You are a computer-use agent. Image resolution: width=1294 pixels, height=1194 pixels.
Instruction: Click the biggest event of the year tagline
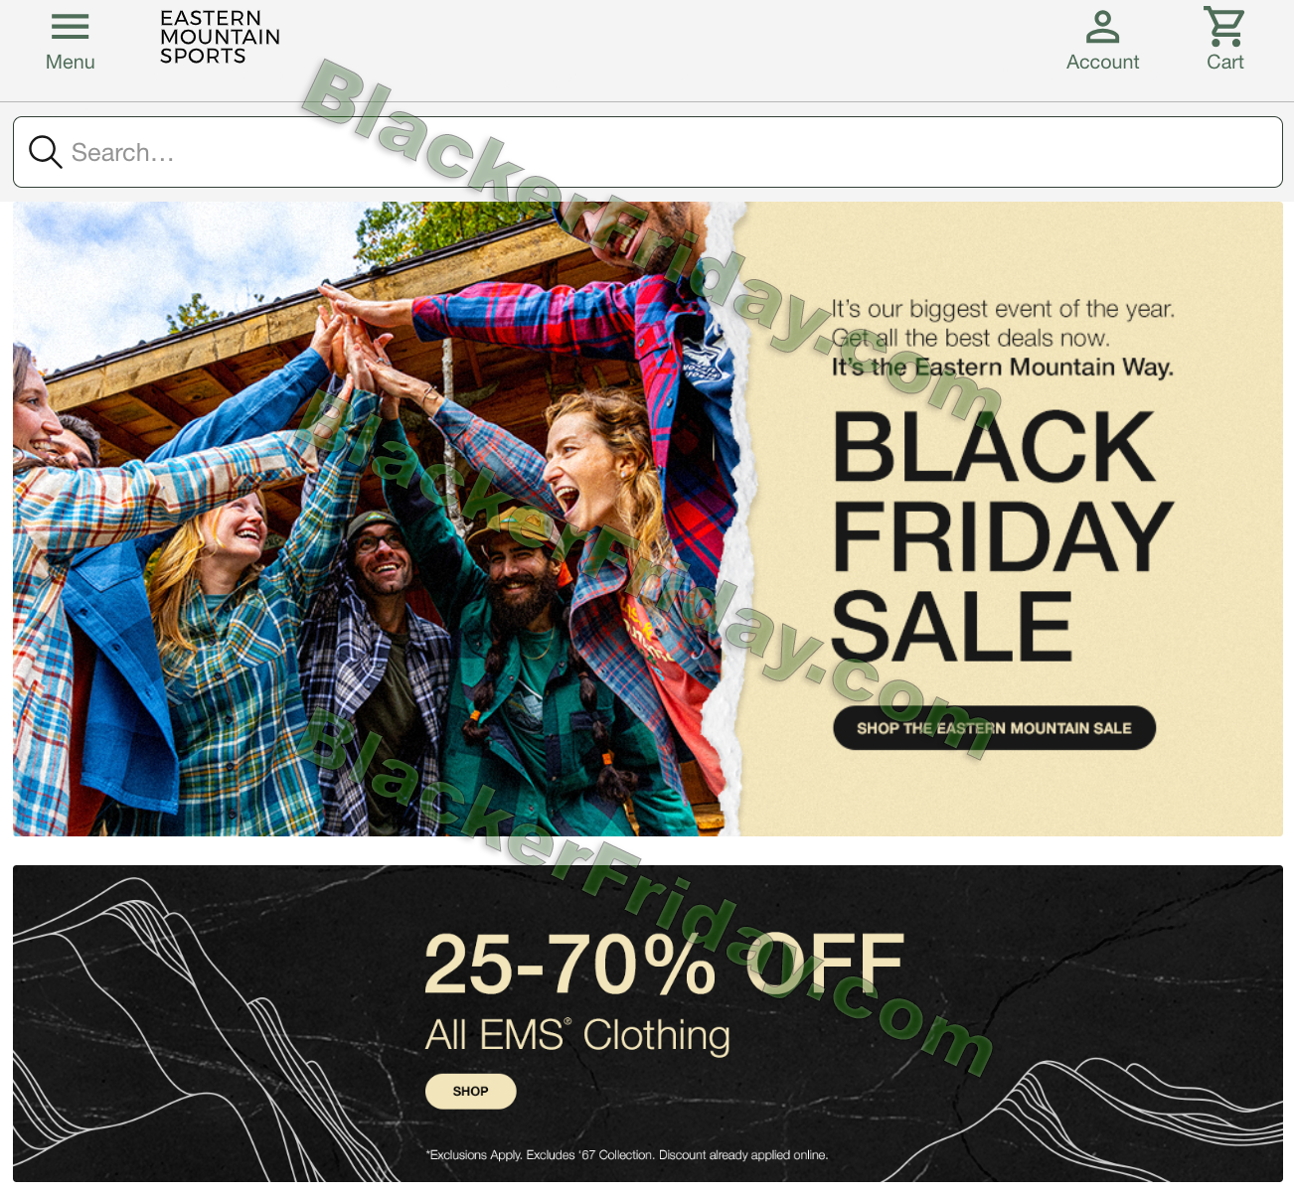coord(1003,309)
